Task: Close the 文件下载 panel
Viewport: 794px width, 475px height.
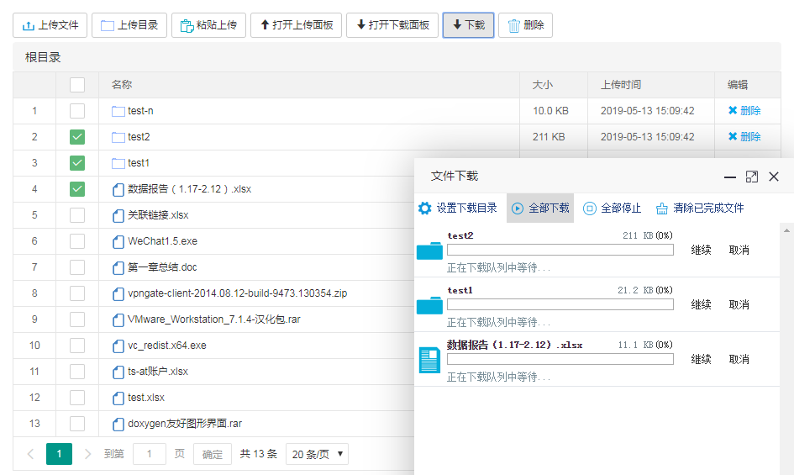Action: [774, 177]
